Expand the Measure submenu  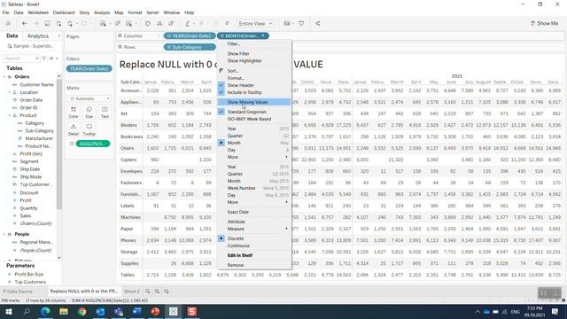click(x=254, y=229)
